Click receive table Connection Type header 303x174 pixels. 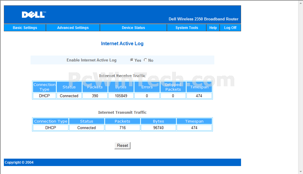coord(44,87)
